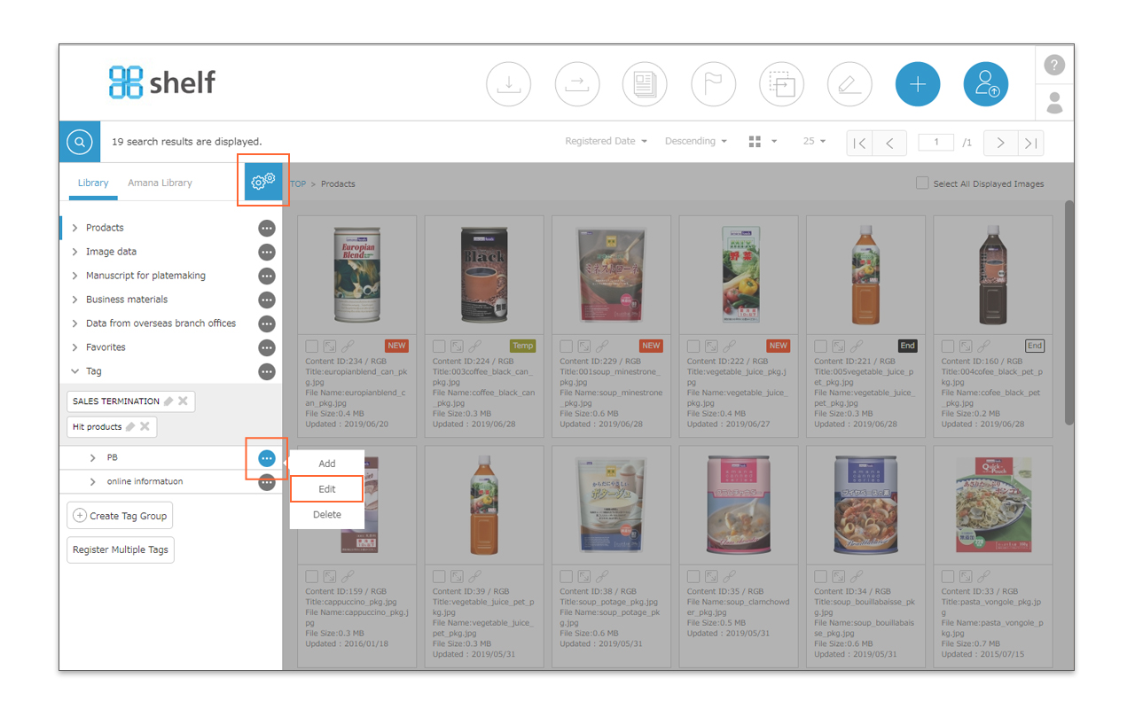Choose Edit from the context menu
This screenshot has height=709, width=1135.
[326, 489]
